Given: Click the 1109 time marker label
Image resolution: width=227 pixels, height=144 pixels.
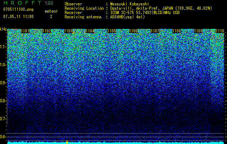Looking at the screenshot, I should pos(198,31).
